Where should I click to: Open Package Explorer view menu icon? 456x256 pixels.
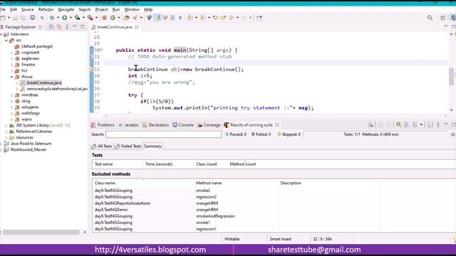pyautogui.click(x=67, y=27)
